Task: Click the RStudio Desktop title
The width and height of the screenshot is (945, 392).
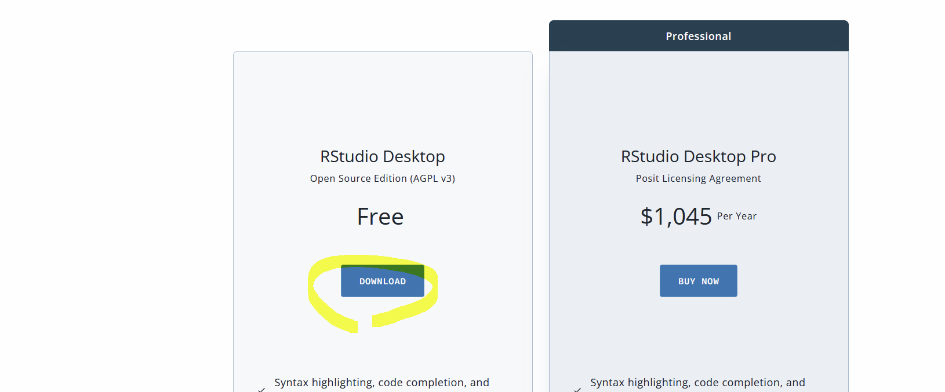Action: [x=383, y=156]
